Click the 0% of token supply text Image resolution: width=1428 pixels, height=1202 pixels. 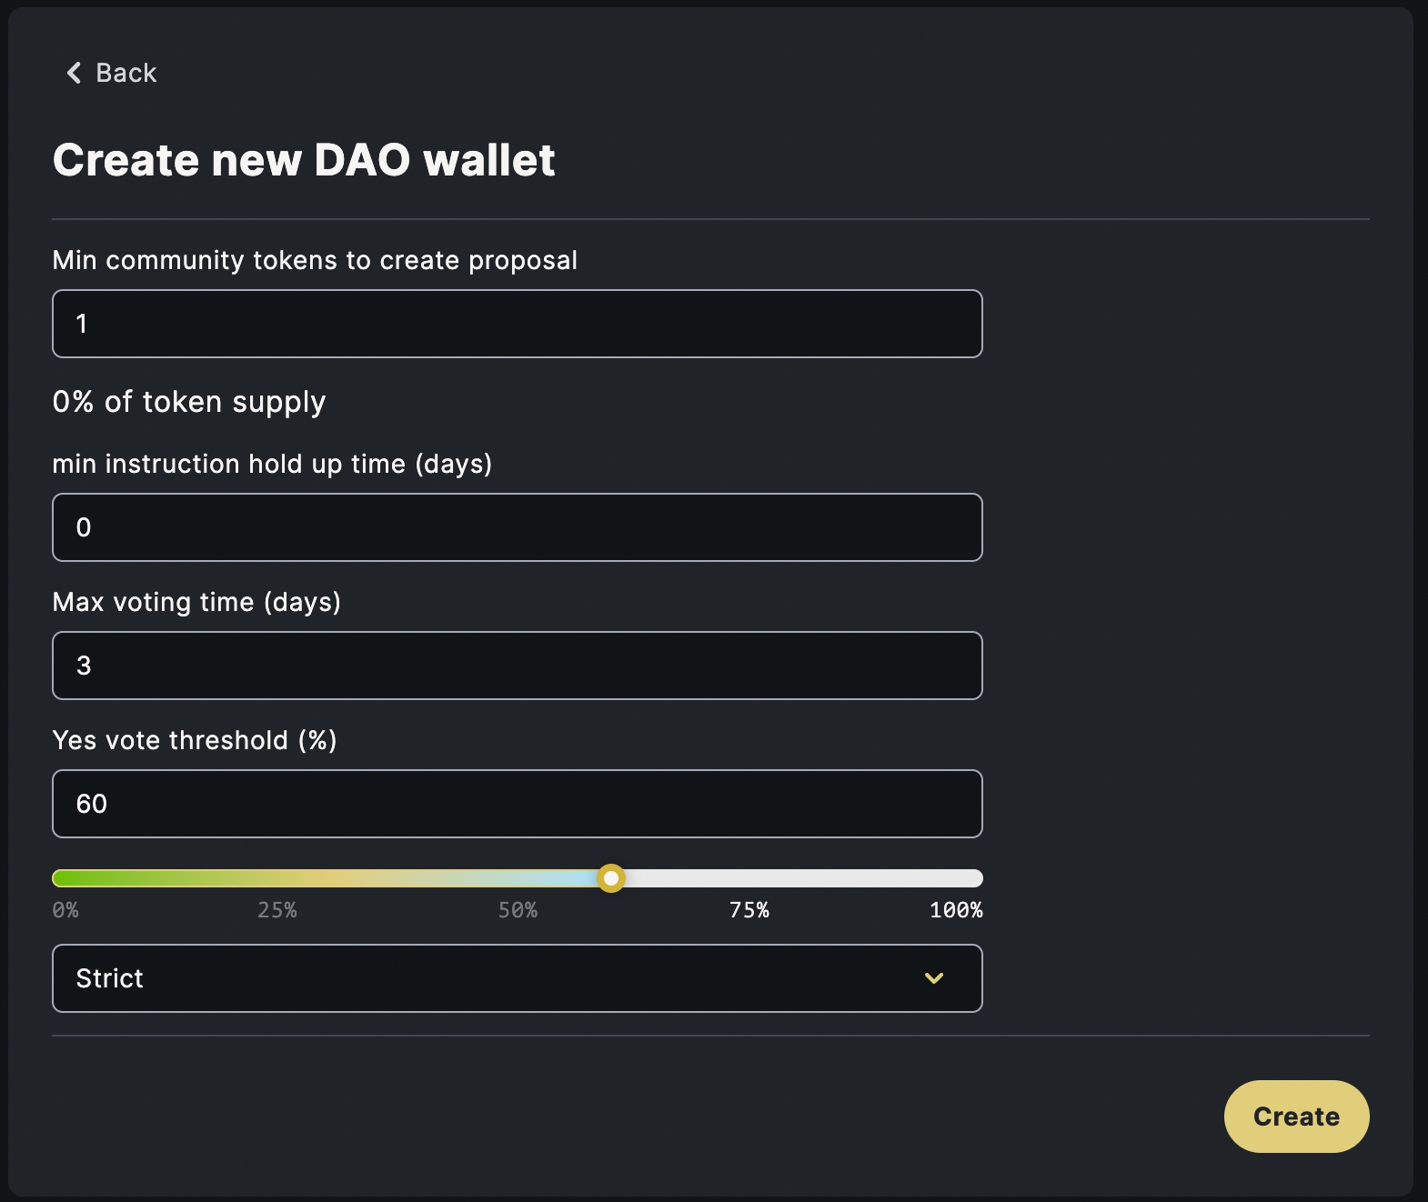point(189,402)
